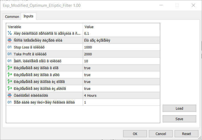The height and width of the screenshot is (140, 202).
Task: Edit the last row value 1
Action: click(121, 103)
